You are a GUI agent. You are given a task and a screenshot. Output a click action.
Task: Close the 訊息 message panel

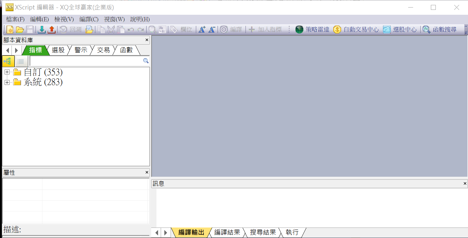[x=465, y=184]
